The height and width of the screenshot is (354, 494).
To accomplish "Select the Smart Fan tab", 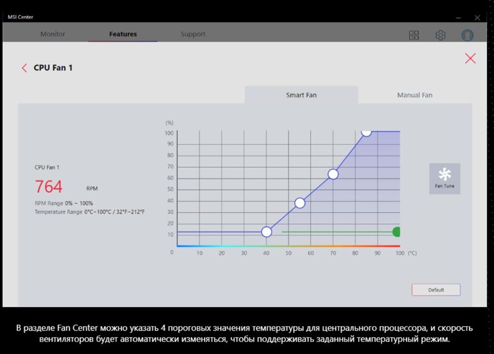I will click(301, 95).
